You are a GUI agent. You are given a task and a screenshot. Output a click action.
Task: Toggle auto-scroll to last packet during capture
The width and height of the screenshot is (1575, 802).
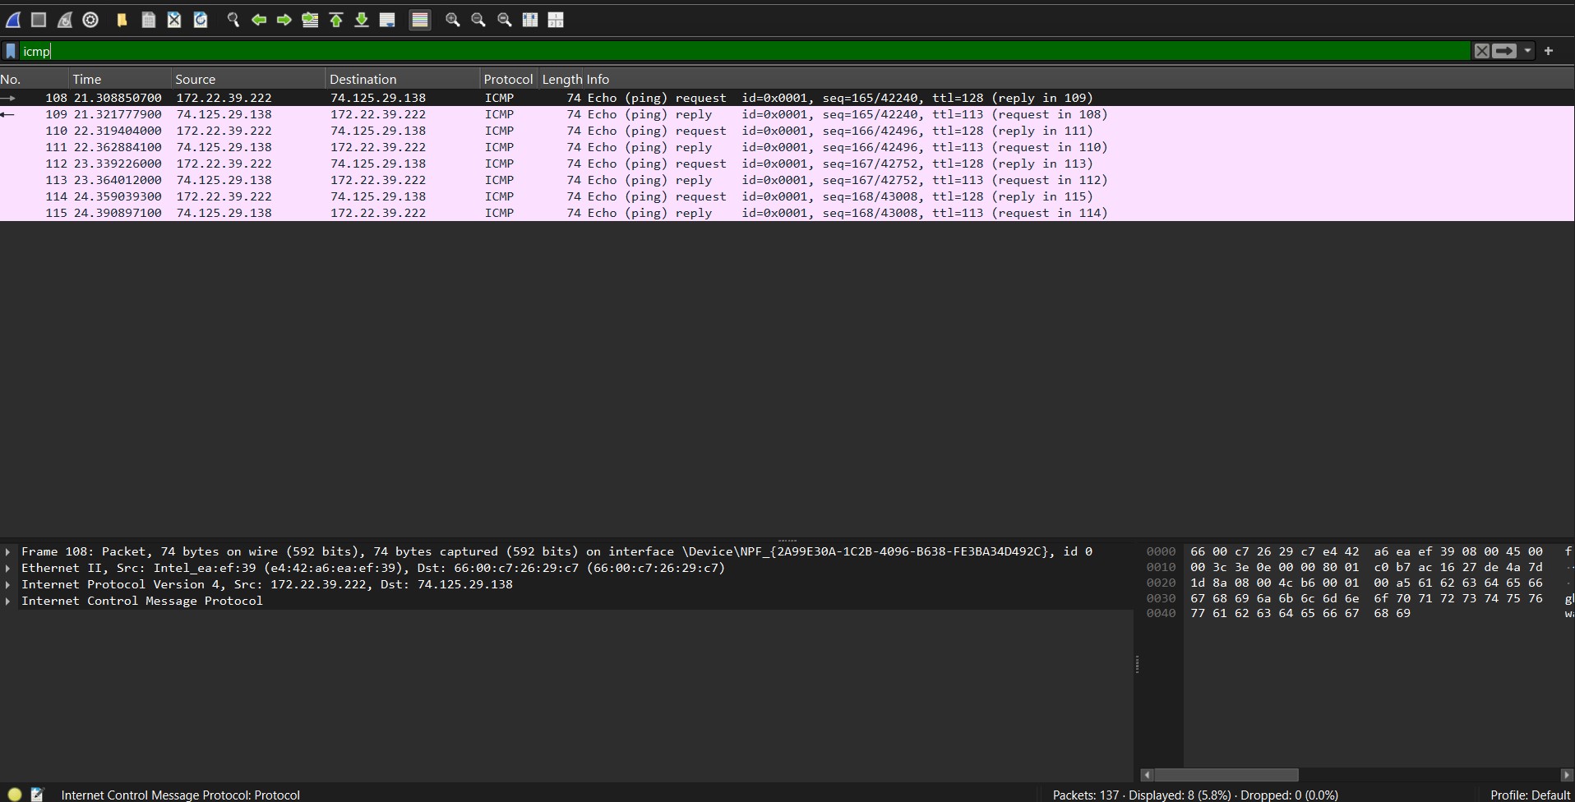tap(387, 20)
